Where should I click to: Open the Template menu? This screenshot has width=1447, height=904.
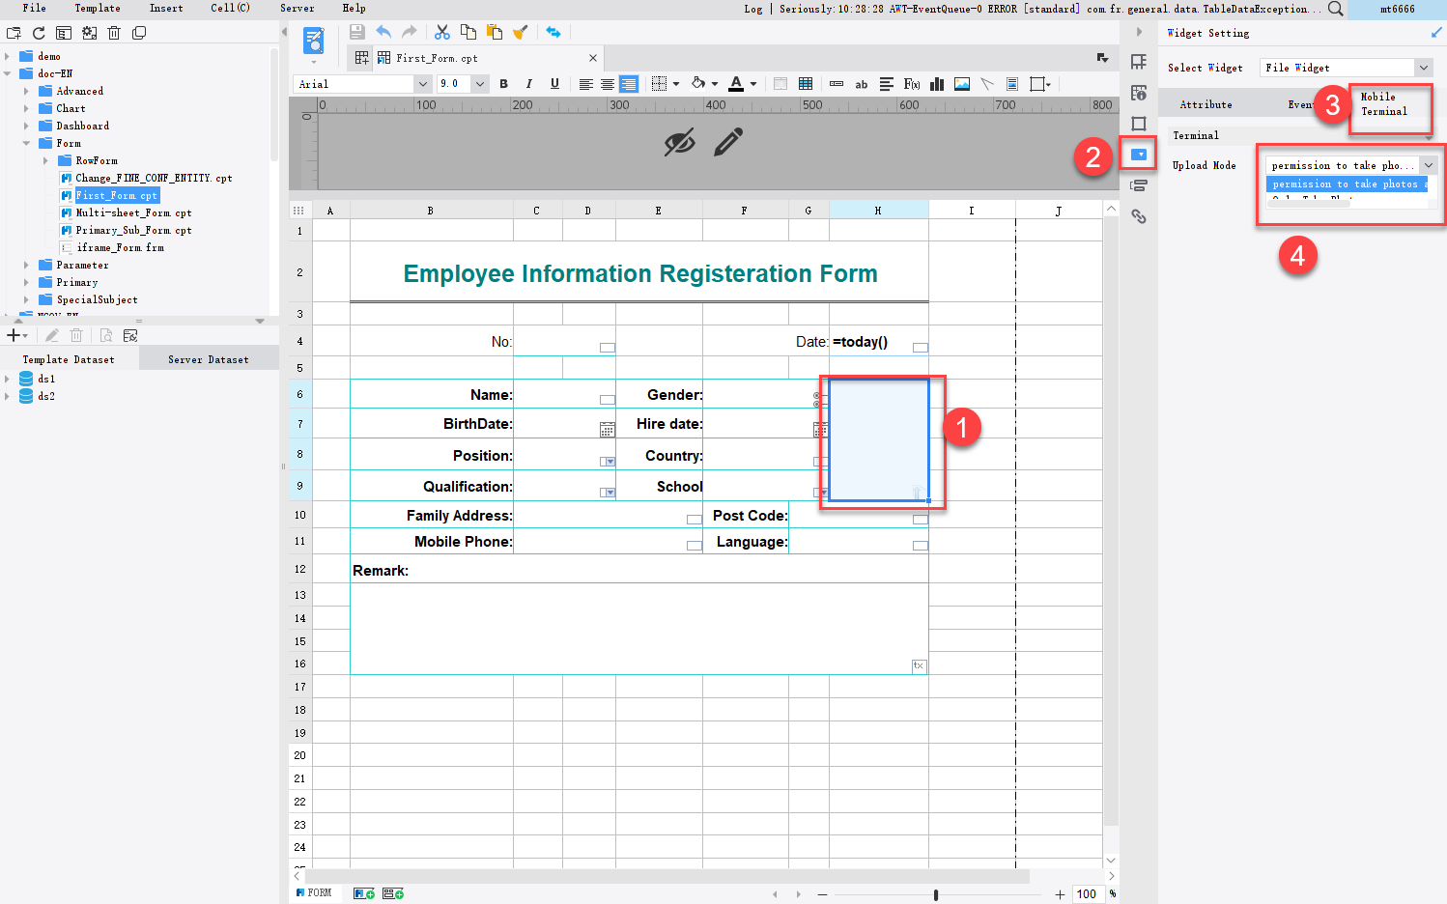pyautogui.click(x=98, y=8)
